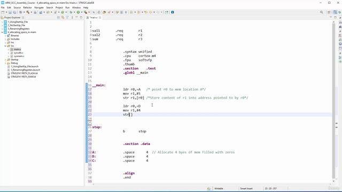Viewport: 342px width, 192px height.
Task: Click the Save All toolbar icon
Action: (14, 12)
